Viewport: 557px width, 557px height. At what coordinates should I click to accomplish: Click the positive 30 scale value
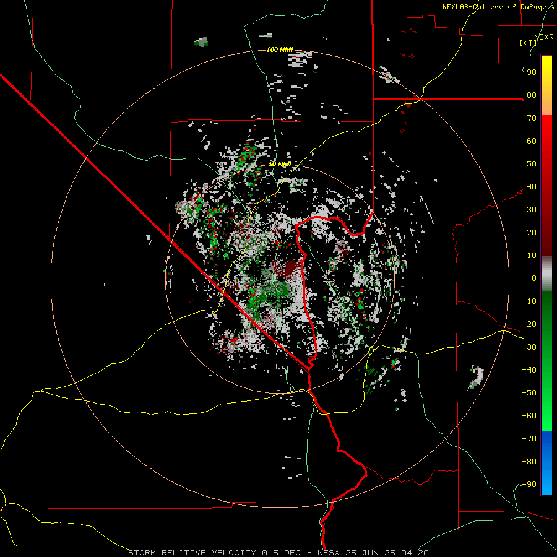click(x=532, y=210)
